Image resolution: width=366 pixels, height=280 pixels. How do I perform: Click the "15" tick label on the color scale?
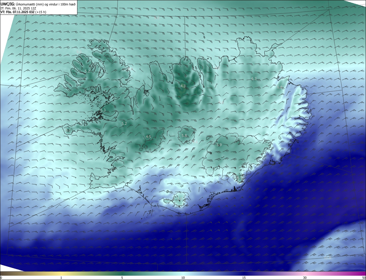coord(244,278)
